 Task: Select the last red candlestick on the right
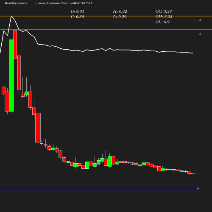193,173
